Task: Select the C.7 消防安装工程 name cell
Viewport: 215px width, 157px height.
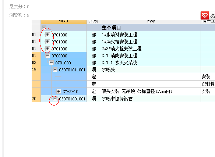Action: [x=151, y=56]
